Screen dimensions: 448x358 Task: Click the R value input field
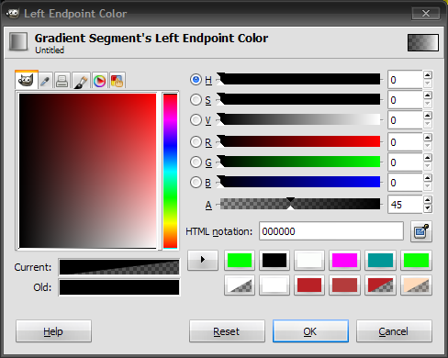pos(405,142)
